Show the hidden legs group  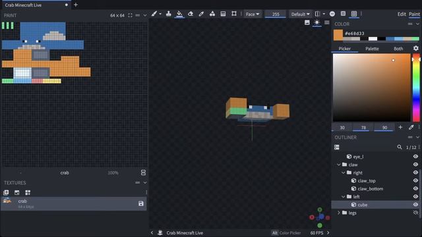tap(415, 213)
